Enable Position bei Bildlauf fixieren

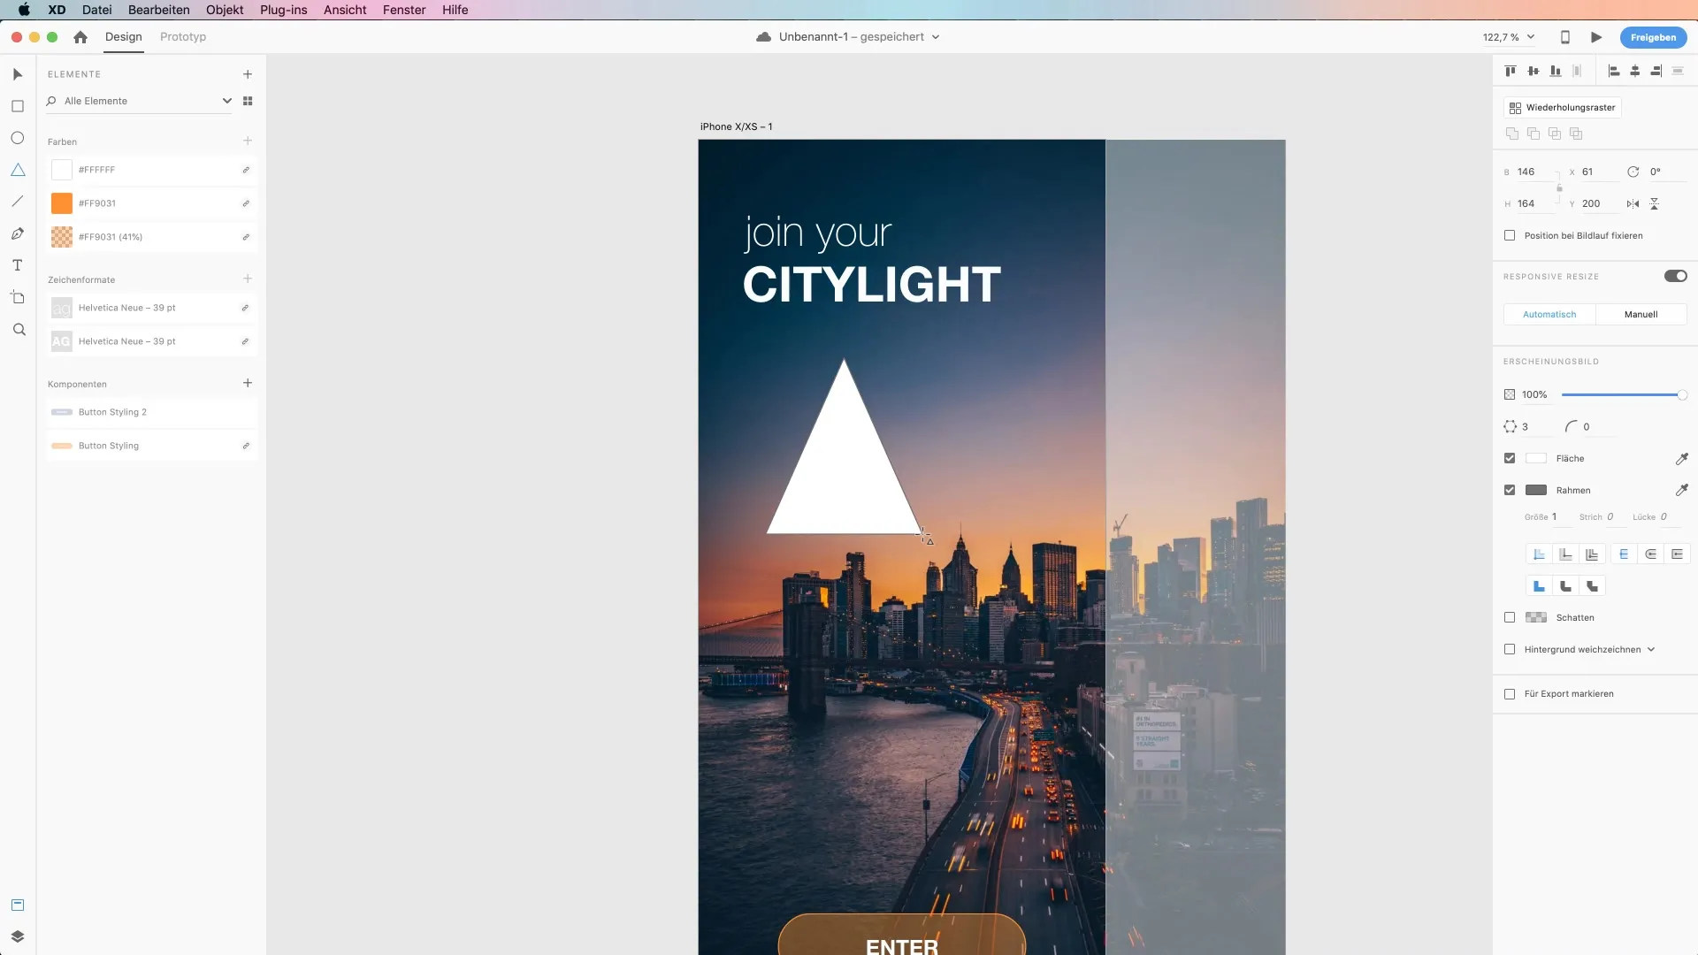pyautogui.click(x=1510, y=235)
